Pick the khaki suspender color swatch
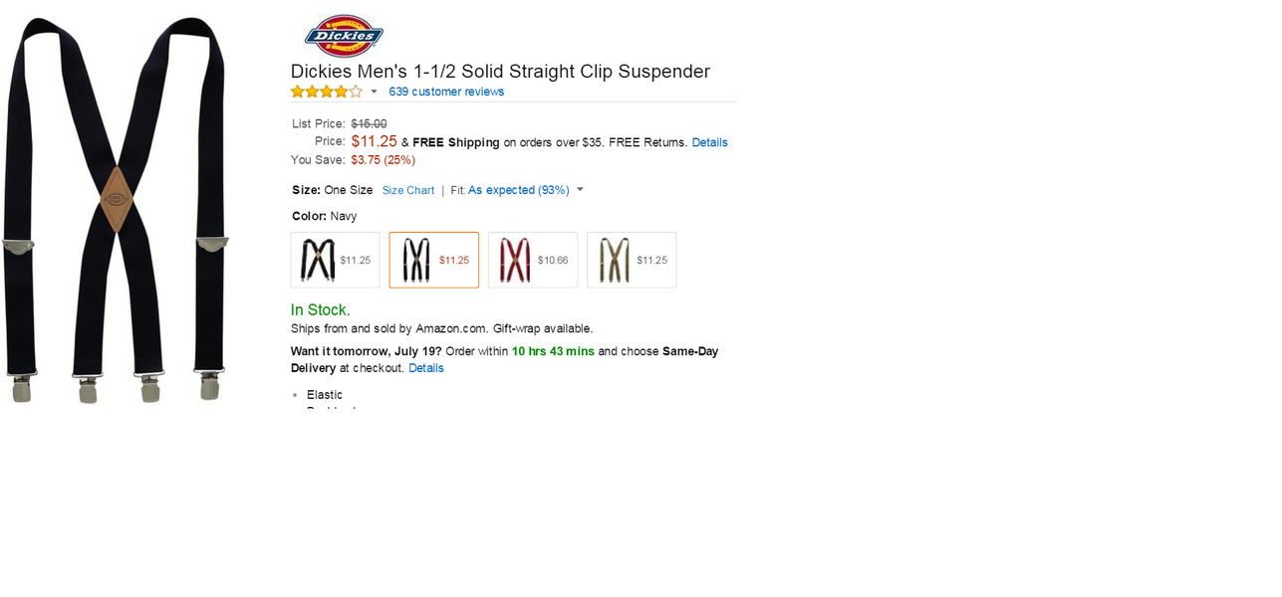 (631, 260)
